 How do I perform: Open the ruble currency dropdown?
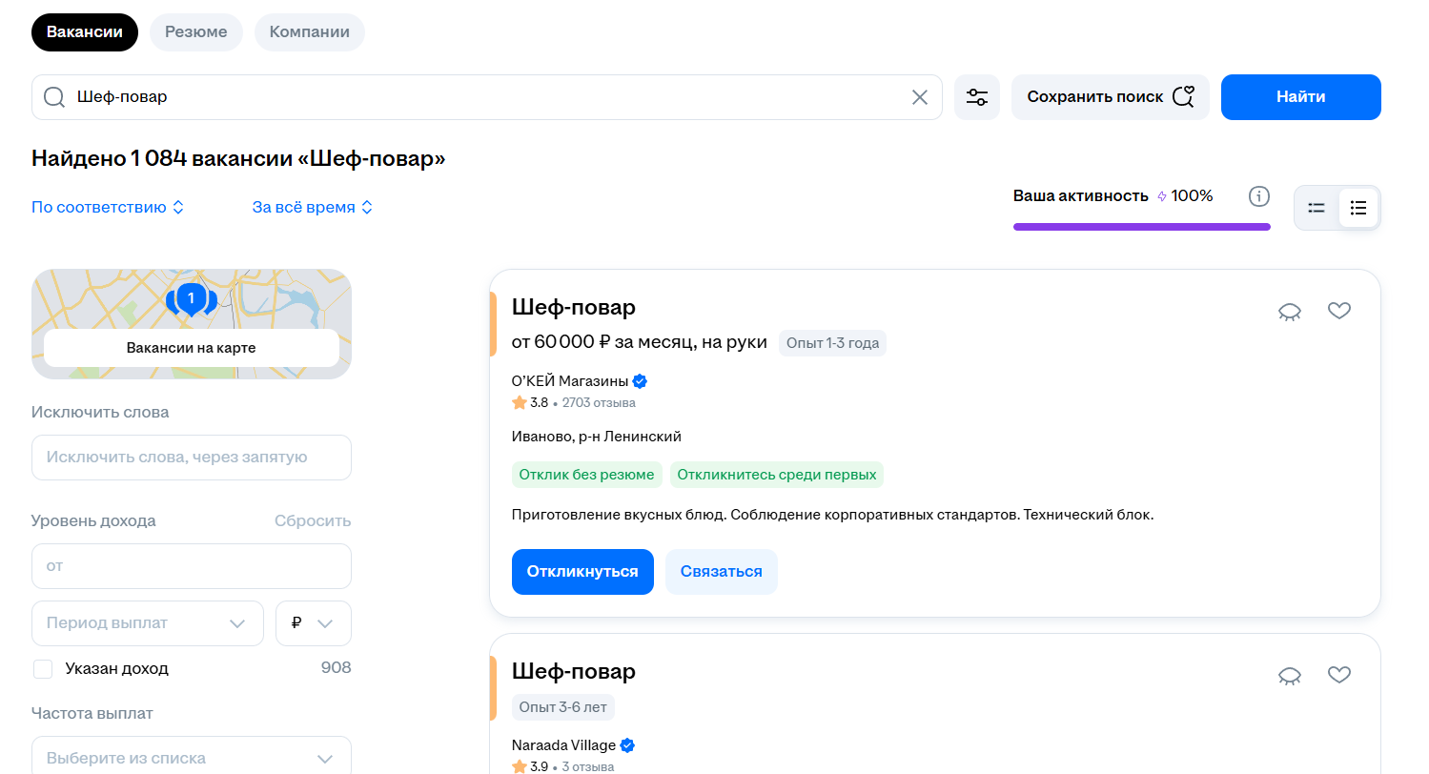pyautogui.click(x=314, y=623)
